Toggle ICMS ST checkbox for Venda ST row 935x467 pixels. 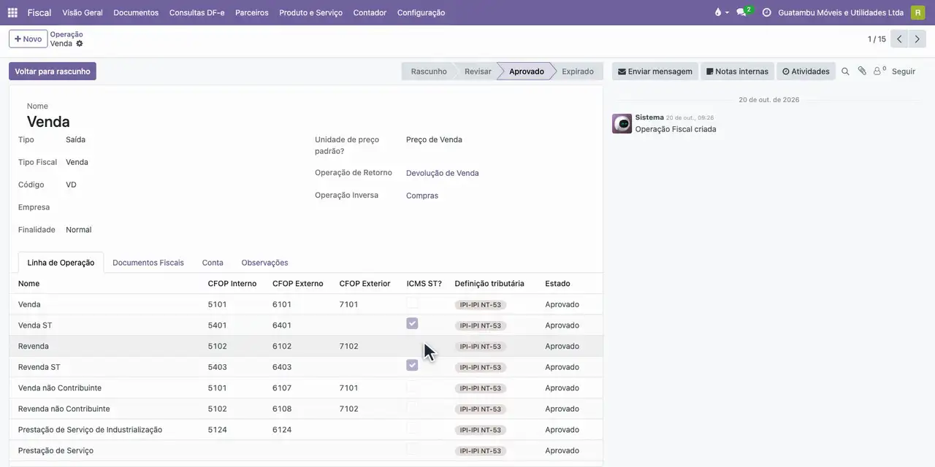[x=413, y=324]
